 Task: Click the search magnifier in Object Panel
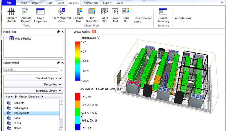(60, 69)
